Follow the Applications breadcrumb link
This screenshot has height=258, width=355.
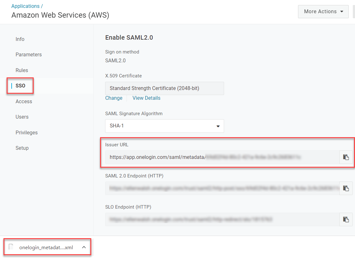(25, 6)
